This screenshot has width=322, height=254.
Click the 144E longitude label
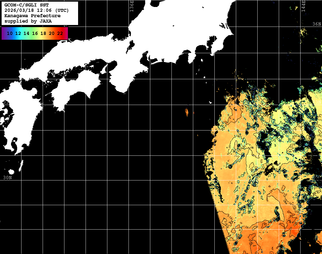pos(303,6)
